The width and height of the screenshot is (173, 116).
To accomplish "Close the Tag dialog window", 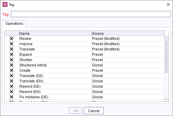I will point(168,4).
